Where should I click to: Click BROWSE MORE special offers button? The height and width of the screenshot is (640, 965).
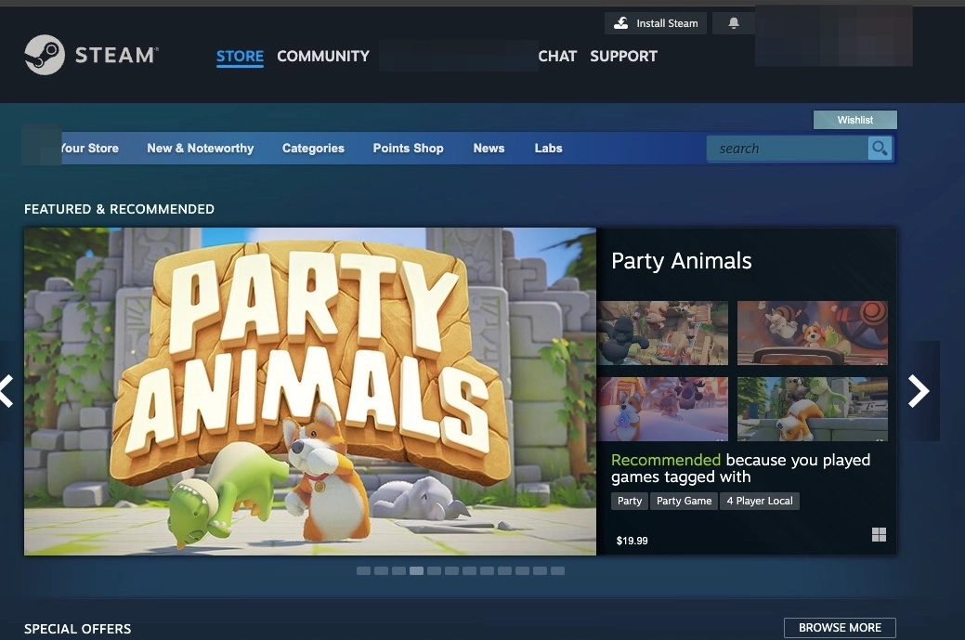click(x=840, y=628)
